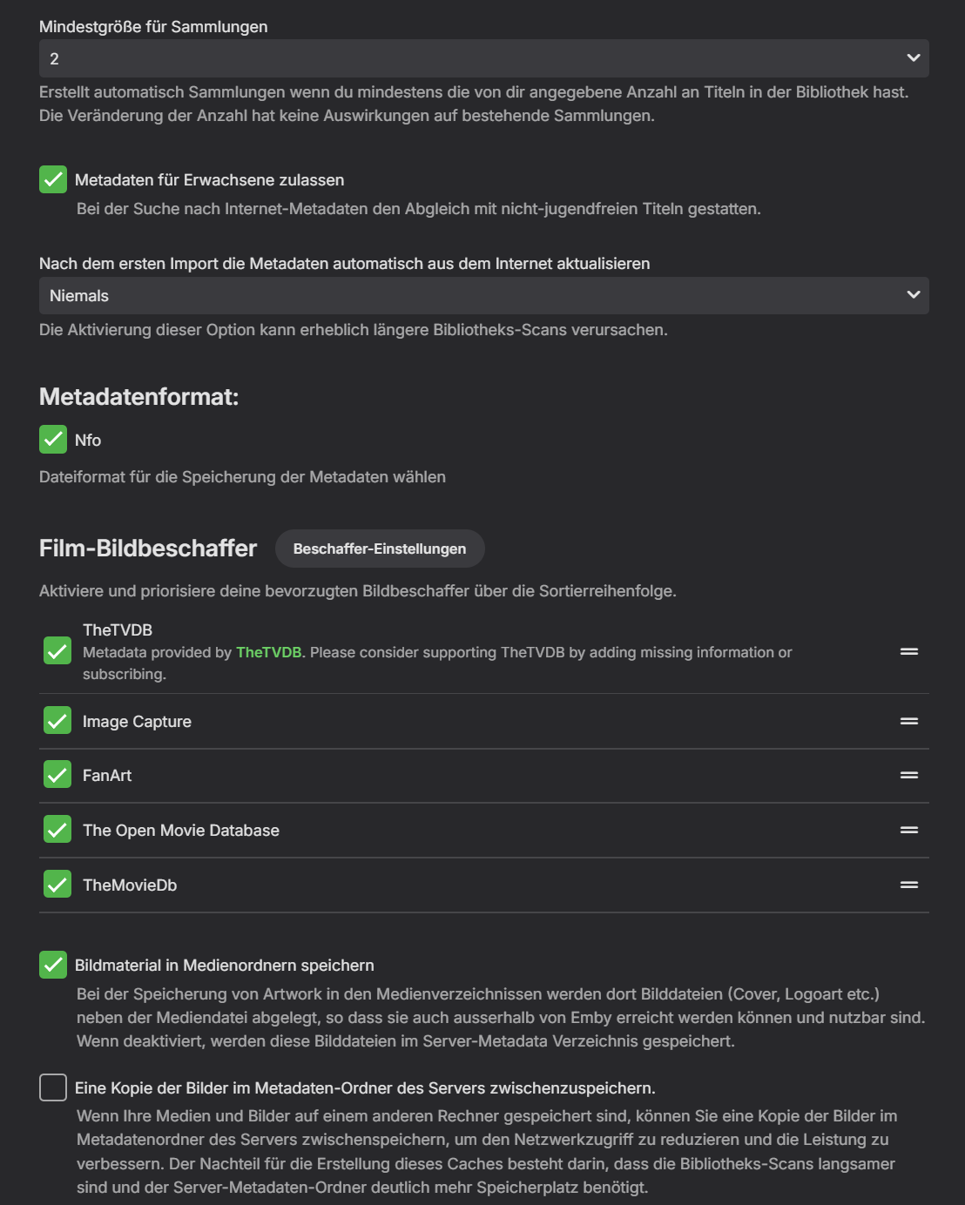Image resolution: width=965 pixels, height=1205 pixels.
Task: Disable The Open Movie Database provider
Action: [x=57, y=830]
